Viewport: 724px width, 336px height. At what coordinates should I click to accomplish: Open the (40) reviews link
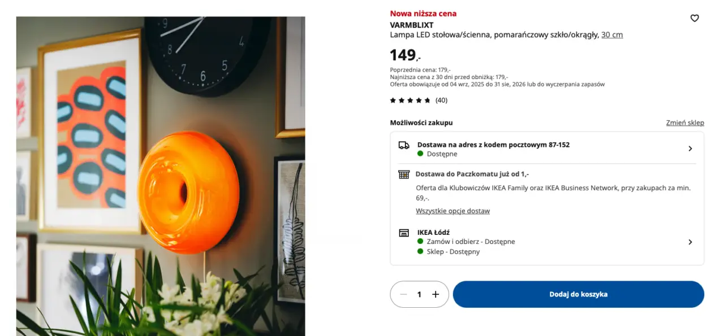441,100
